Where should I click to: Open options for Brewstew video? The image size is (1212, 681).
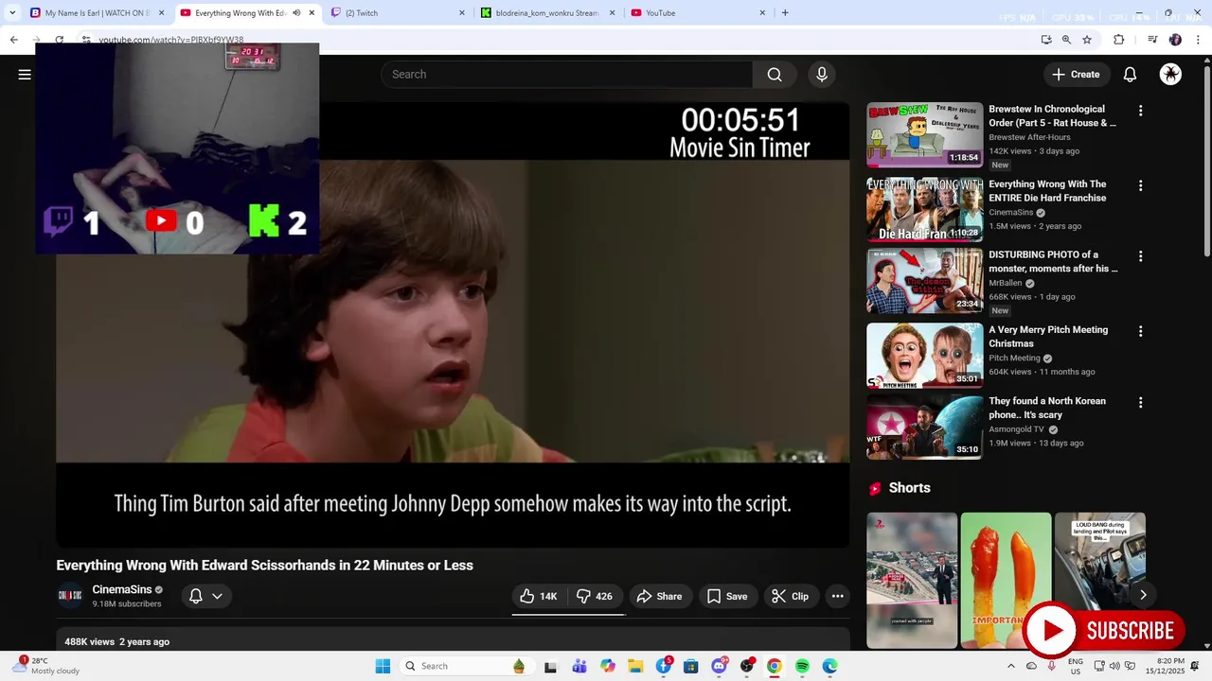click(x=1140, y=111)
